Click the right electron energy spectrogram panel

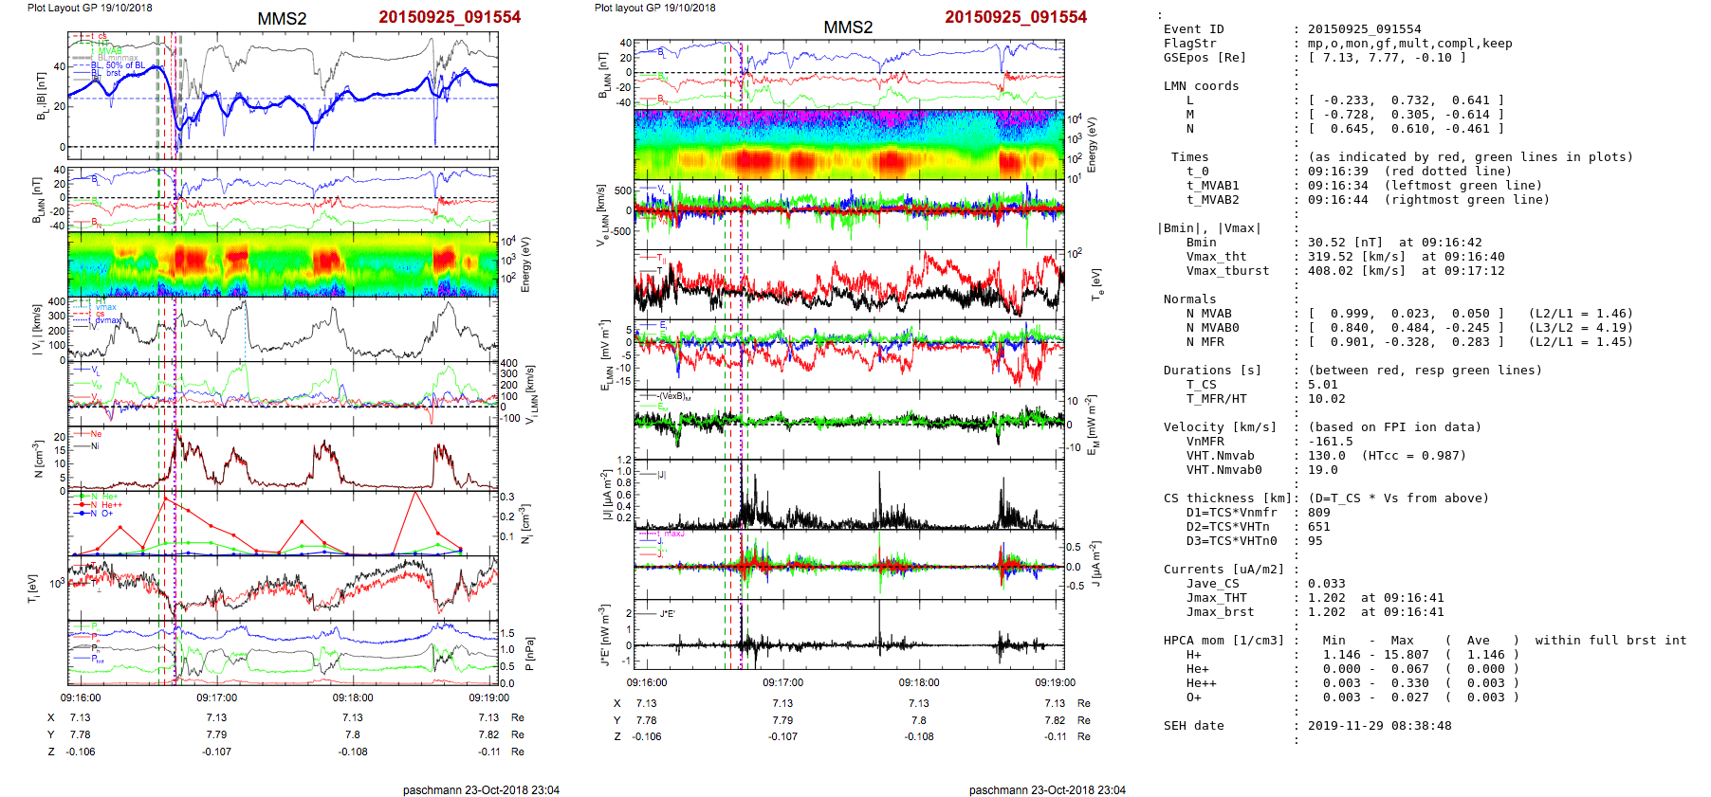click(x=848, y=145)
